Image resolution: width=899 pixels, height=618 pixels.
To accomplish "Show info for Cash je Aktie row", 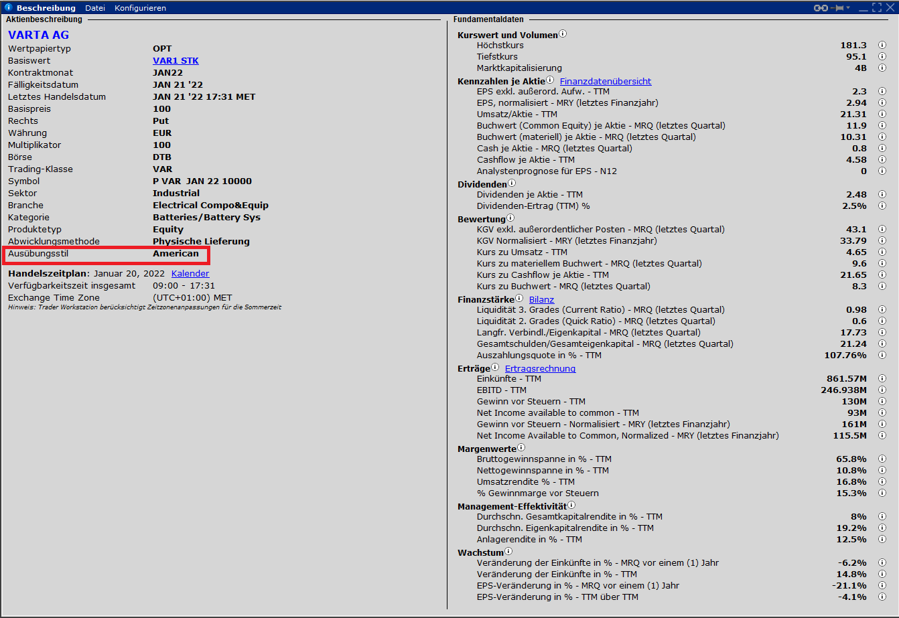I will click(x=882, y=149).
